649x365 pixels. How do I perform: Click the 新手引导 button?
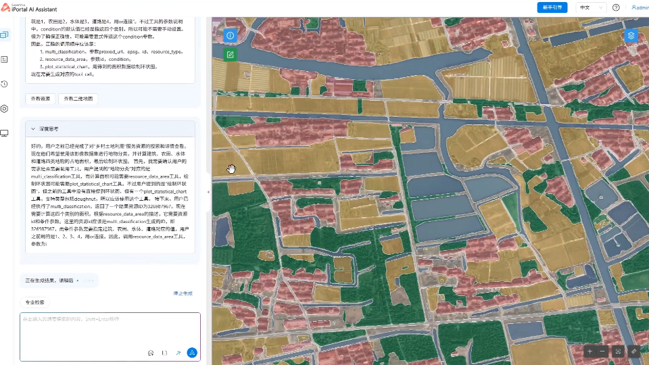tap(552, 7)
